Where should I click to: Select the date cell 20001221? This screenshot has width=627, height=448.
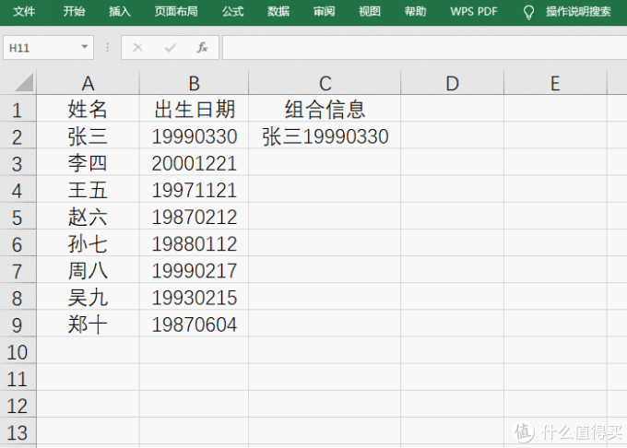(194, 163)
